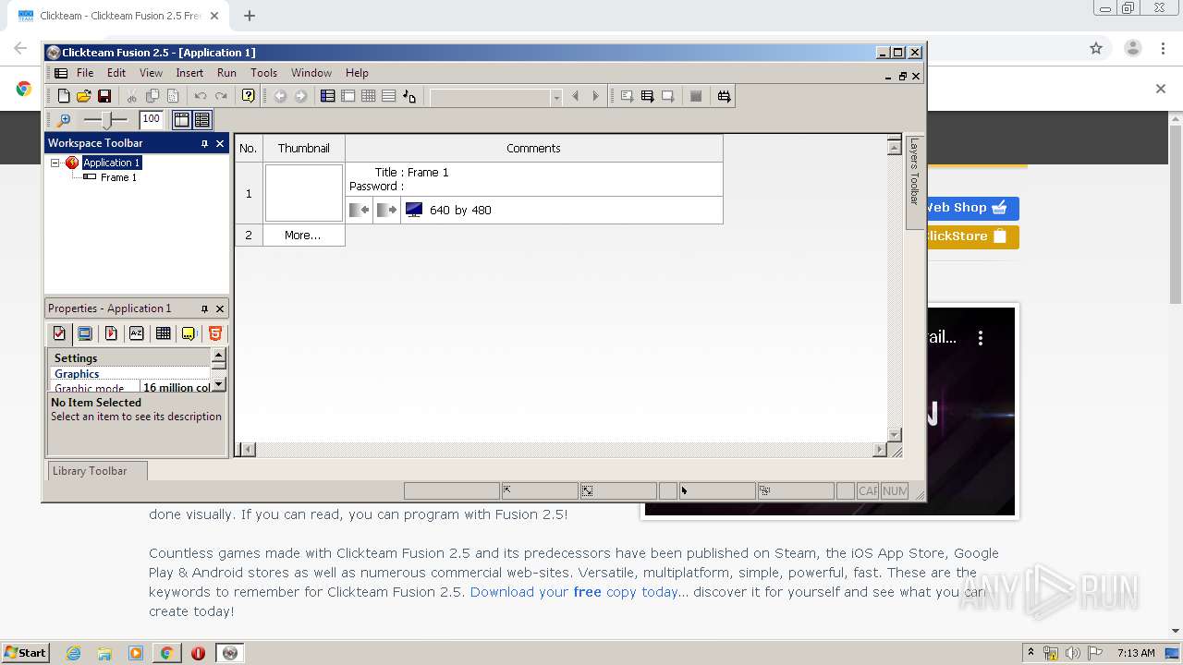Click the 640 by 480 frame size
1183x665 pixels.
[x=460, y=210]
